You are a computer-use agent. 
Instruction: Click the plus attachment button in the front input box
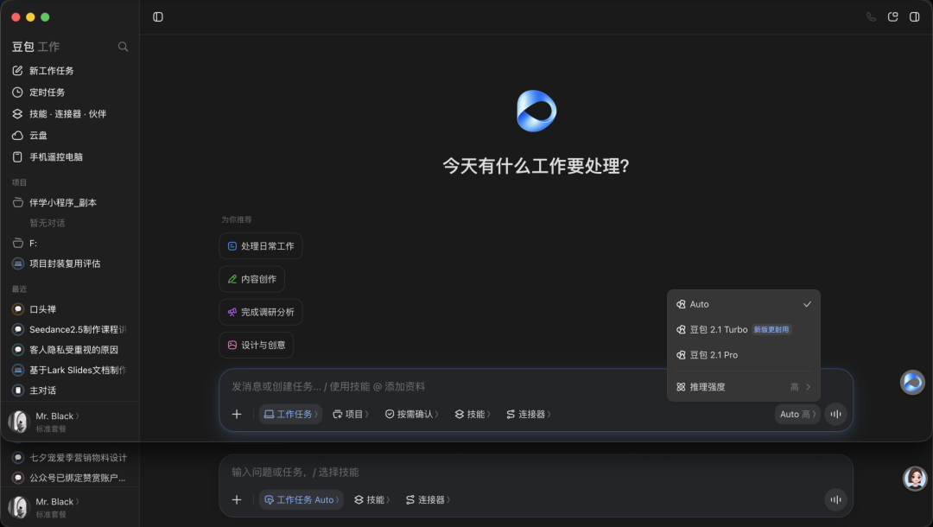click(x=237, y=414)
